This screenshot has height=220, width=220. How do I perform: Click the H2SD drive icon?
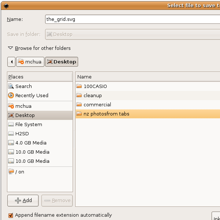11,134
